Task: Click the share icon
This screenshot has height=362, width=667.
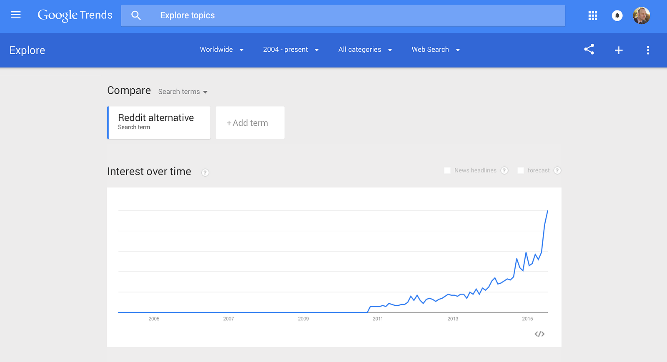Action: point(589,50)
